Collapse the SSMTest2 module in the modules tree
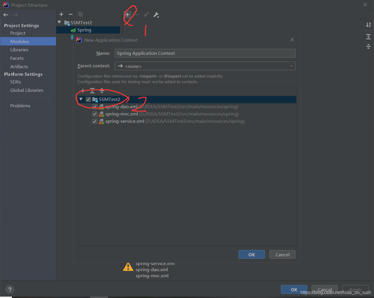The height and width of the screenshot is (298, 374). (60, 22)
